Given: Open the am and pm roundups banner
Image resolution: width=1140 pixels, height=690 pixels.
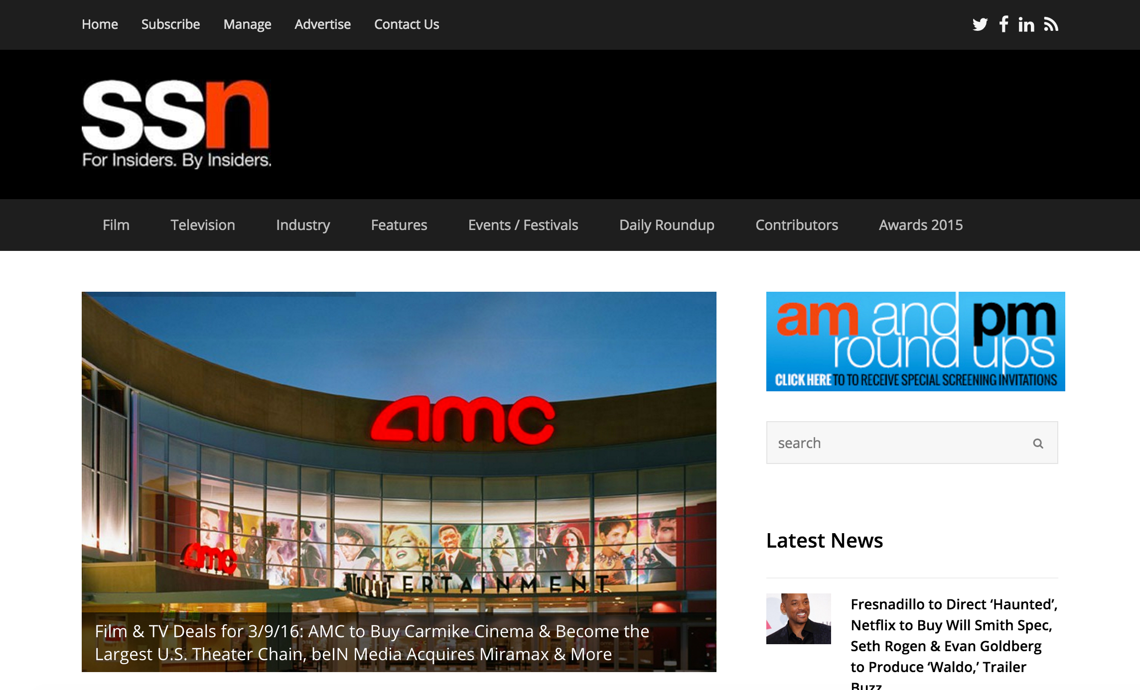Looking at the screenshot, I should coord(915,342).
